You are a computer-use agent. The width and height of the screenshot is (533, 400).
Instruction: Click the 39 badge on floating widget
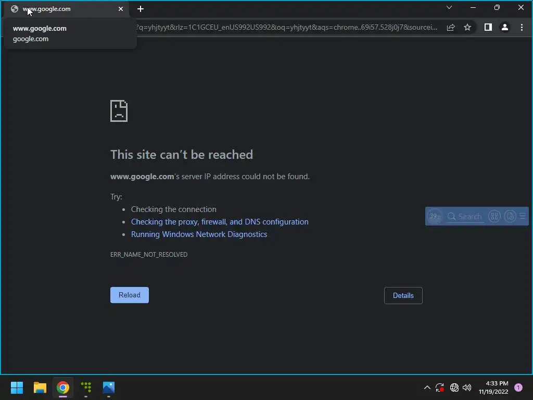click(x=434, y=216)
